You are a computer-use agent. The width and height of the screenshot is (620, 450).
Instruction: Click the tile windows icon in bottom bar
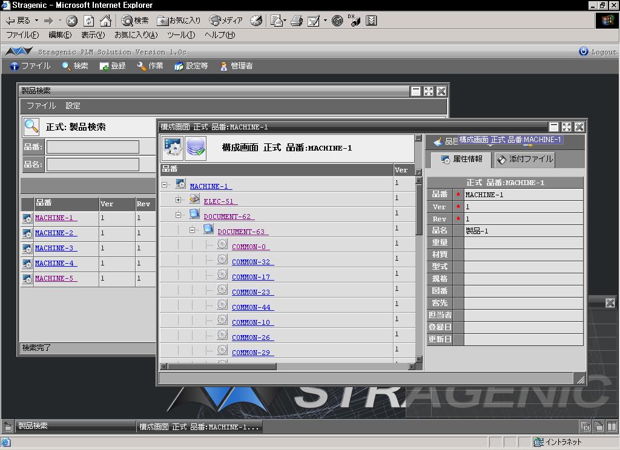(x=612, y=426)
